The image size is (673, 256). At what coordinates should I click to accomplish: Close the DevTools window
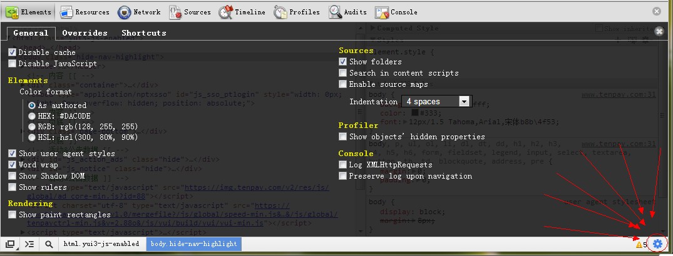[x=657, y=12]
